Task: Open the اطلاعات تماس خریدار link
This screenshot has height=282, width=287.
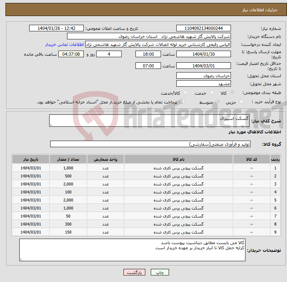Action: coord(64,44)
